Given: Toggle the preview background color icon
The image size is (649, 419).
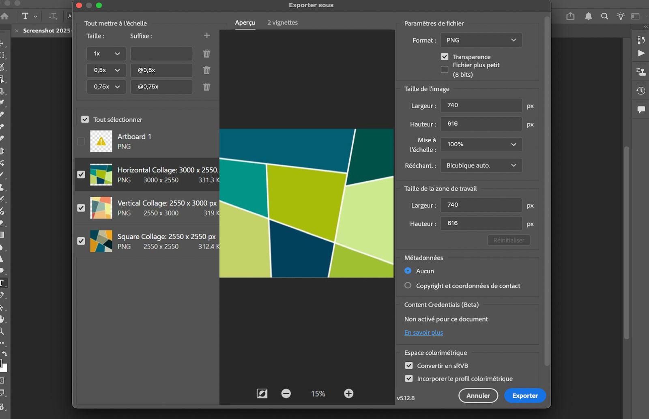Looking at the screenshot, I should tap(262, 393).
